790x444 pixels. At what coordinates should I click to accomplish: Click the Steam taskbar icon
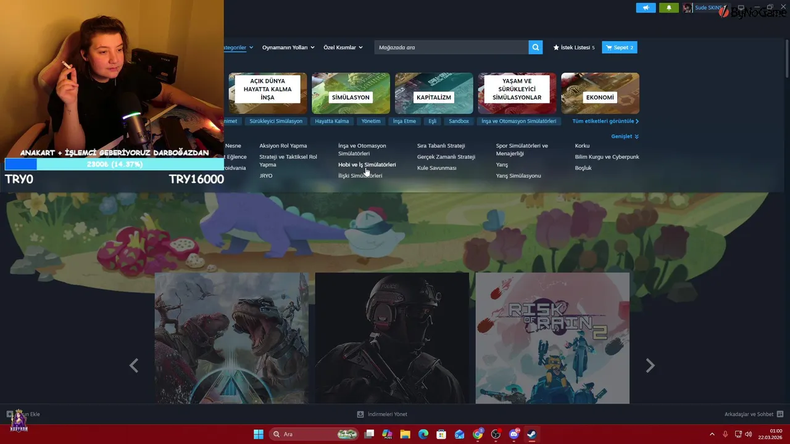pyautogui.click(x=531, y=434)
